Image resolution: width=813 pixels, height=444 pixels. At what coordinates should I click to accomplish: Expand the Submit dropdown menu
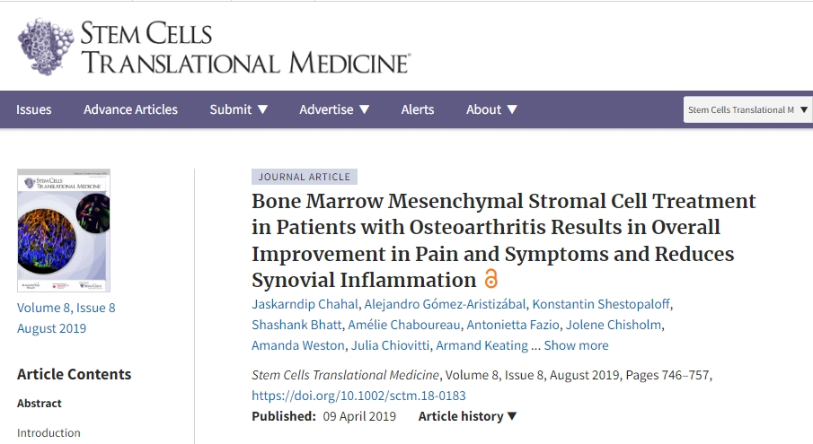[239, 109]
